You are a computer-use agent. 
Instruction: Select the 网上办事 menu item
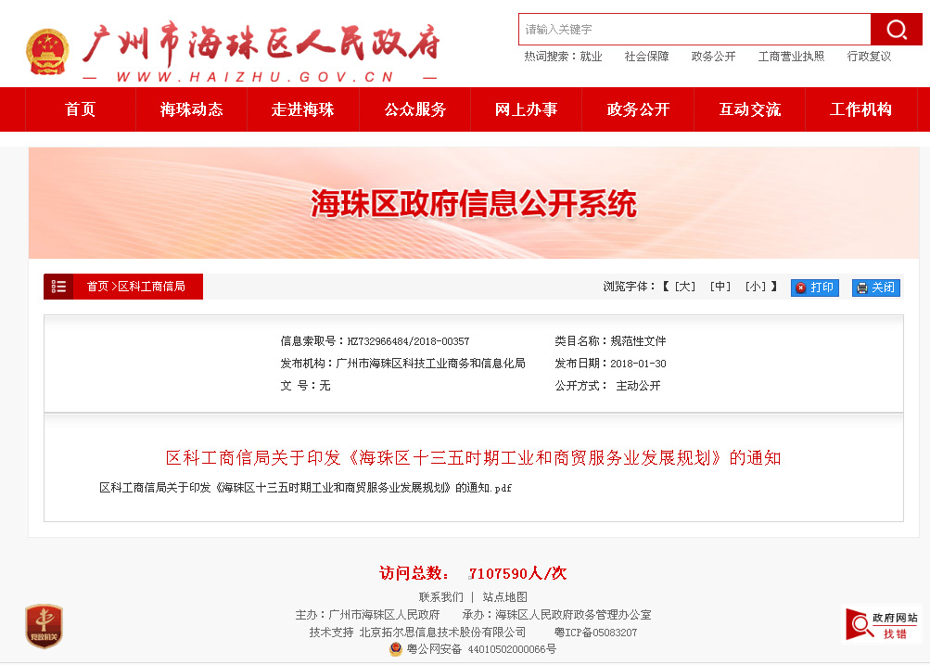click(527, 109)
